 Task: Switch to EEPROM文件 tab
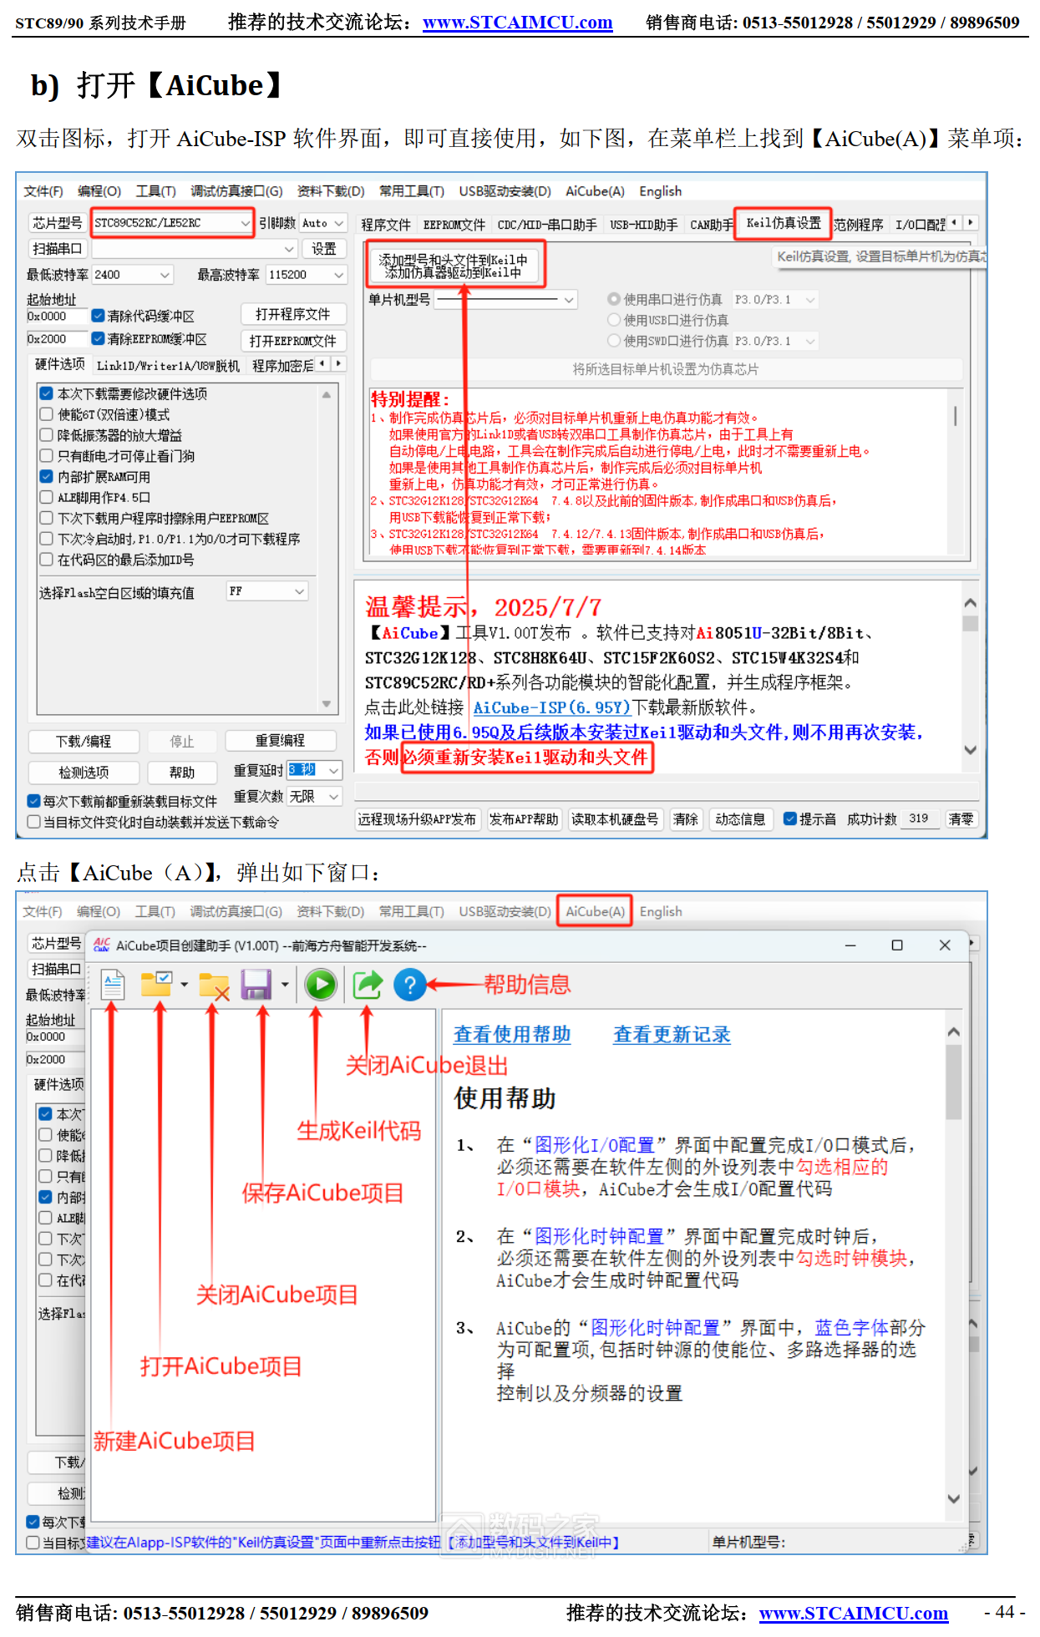(x=454, y=225)
